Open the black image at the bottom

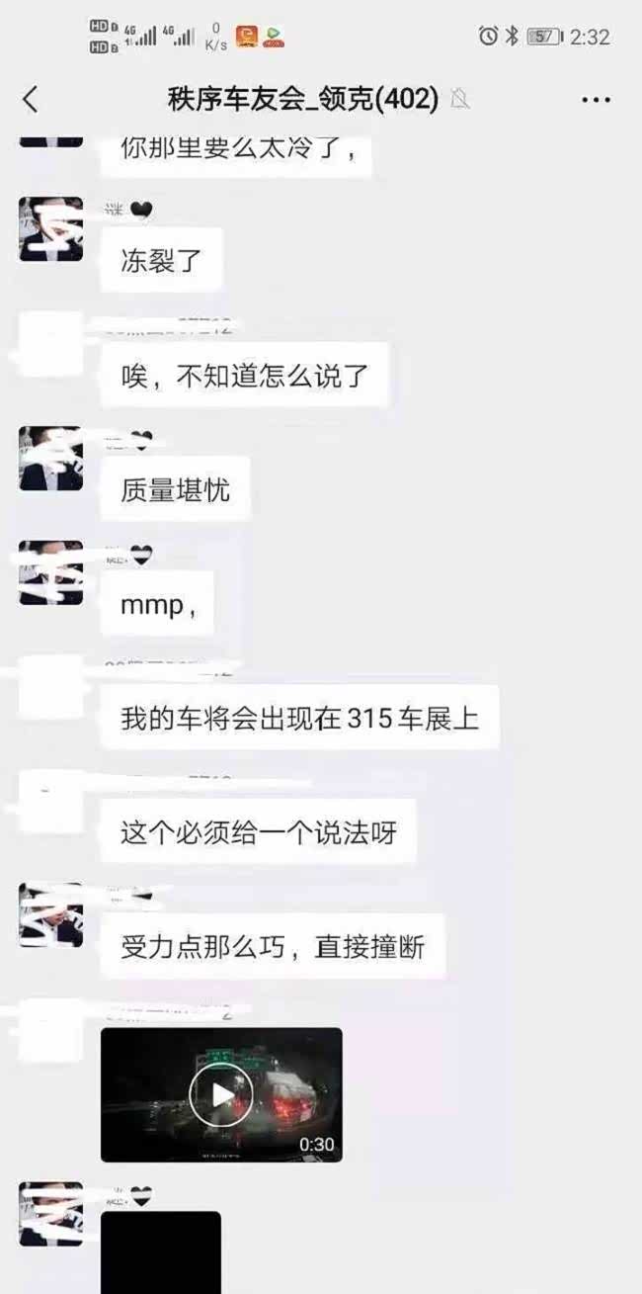(161, 1252)
